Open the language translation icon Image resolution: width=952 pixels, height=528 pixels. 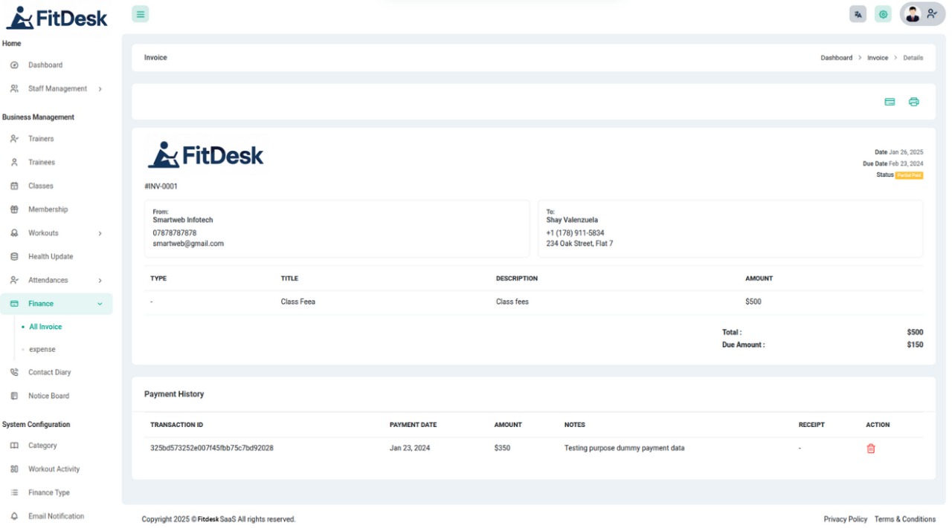[x=858, y=14]
